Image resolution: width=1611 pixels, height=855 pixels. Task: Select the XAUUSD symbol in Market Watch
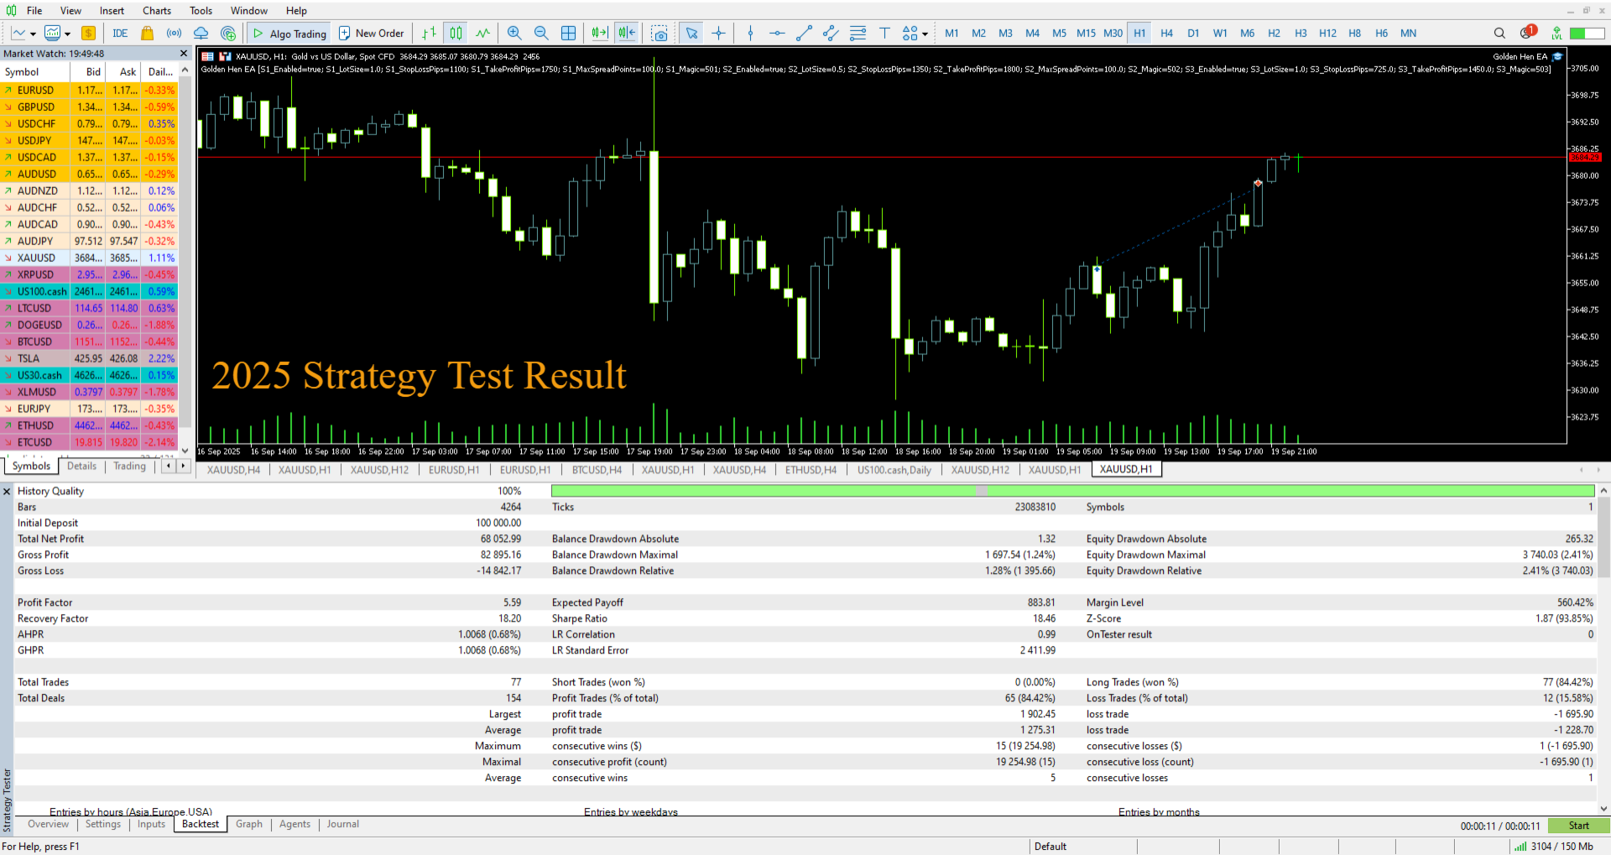click(x=37, y=258)
